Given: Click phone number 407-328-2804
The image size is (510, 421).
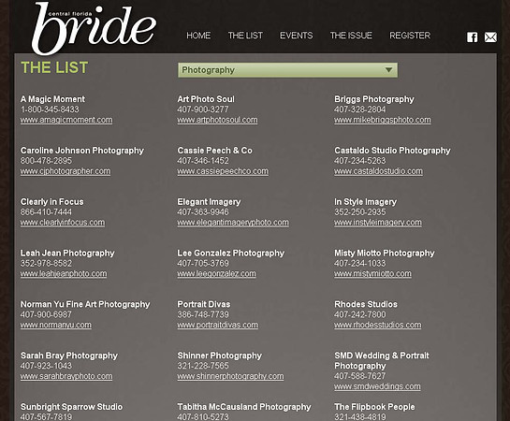Looking at the screenshot, I should [359, 109].
